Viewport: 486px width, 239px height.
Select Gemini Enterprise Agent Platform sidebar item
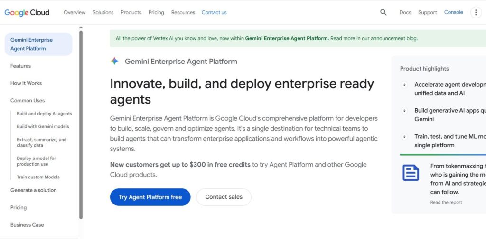38,44
